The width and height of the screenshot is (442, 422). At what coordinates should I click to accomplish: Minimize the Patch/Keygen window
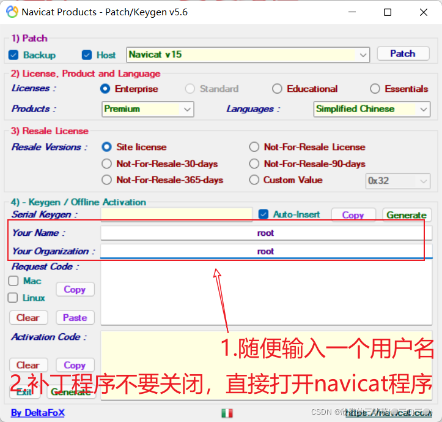point(352,12)
